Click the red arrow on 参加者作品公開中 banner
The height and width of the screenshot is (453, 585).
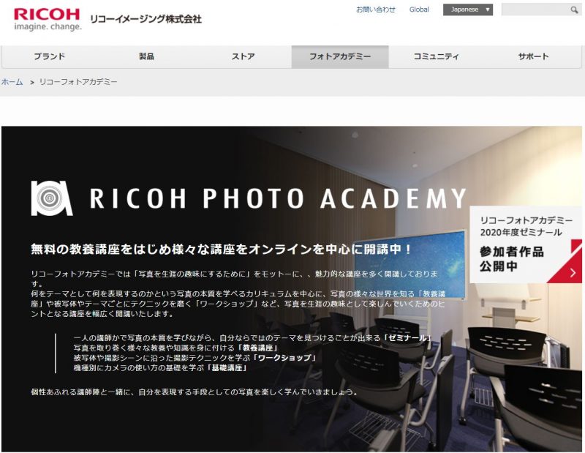coord(573,273)
